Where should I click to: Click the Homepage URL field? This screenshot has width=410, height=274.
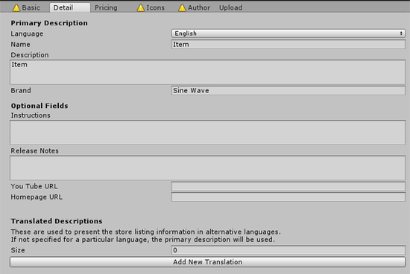(288, 197)
